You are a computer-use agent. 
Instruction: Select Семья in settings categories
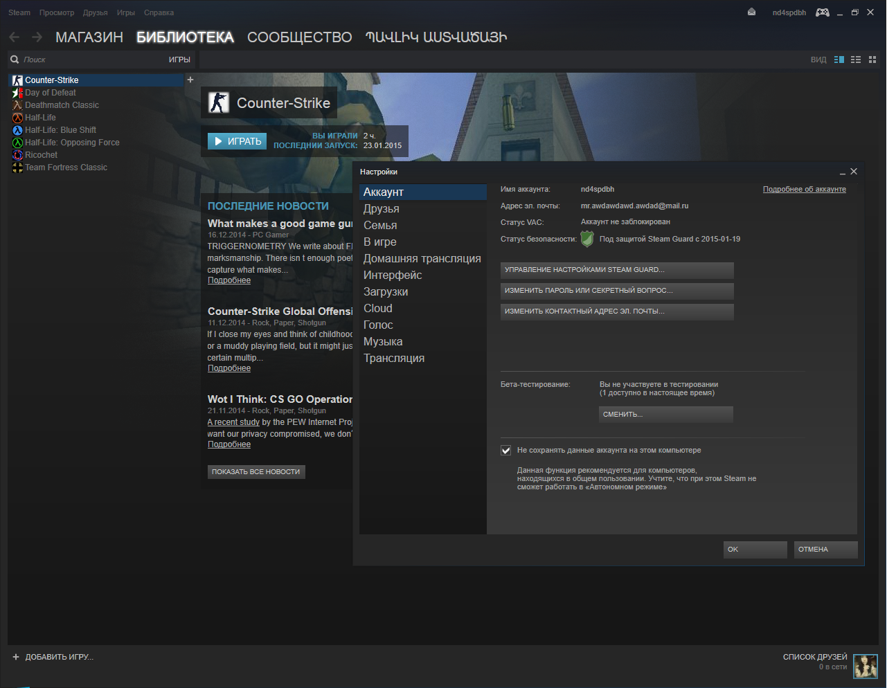tap(423, 225)
